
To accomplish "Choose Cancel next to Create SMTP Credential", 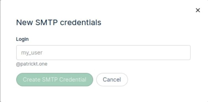I will pyautogui.click(x=112, y=80).
